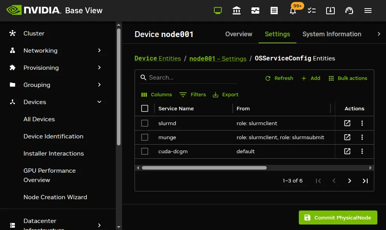Switch to the Overview tab
Image resolution: width=386 pixels, height=230 pixels.
pyautogui.click(x=239, y=34)
